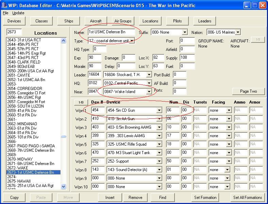Click the Loc Y field
The width and height of the screenshot is (268, 204).
pyautogui.click(x=158, y=66)
